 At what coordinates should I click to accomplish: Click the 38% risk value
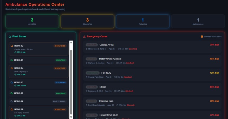pyautogui.click(x=214, y=101)
